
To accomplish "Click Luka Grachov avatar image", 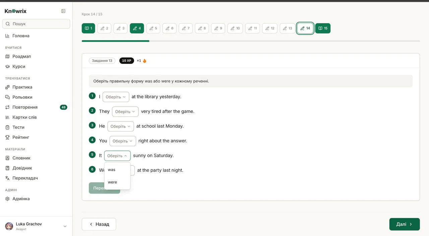I will [x=9, y=226].
